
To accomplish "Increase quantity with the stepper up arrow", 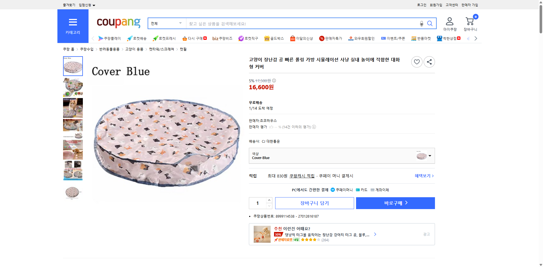I will pos(269,201).
